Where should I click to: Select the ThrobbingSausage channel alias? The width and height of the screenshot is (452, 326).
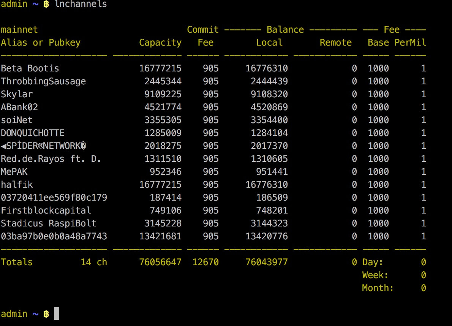pos(43,81)
